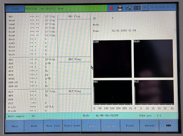Click the EN language indicator
This screenshot has width=183, height=136.
[x=145, y=8]
